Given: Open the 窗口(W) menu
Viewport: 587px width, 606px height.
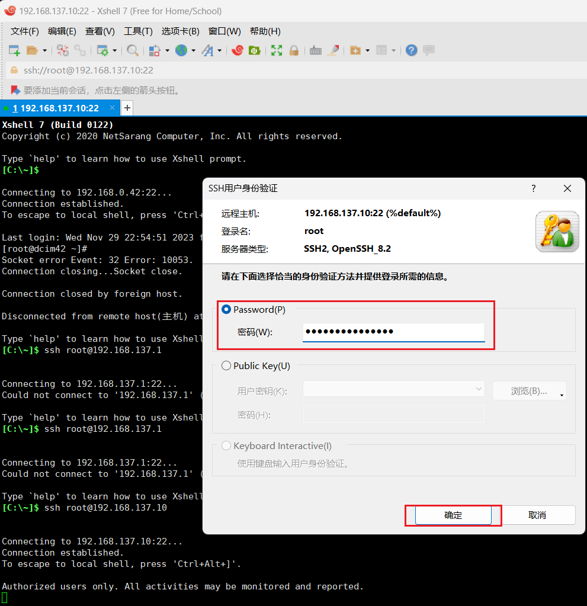Looking at the screenshot, I should click(x=224, y=31).
